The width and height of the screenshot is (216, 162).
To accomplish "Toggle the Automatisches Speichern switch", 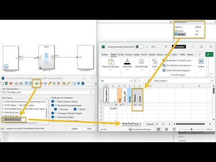I will (x=139, y=47).
